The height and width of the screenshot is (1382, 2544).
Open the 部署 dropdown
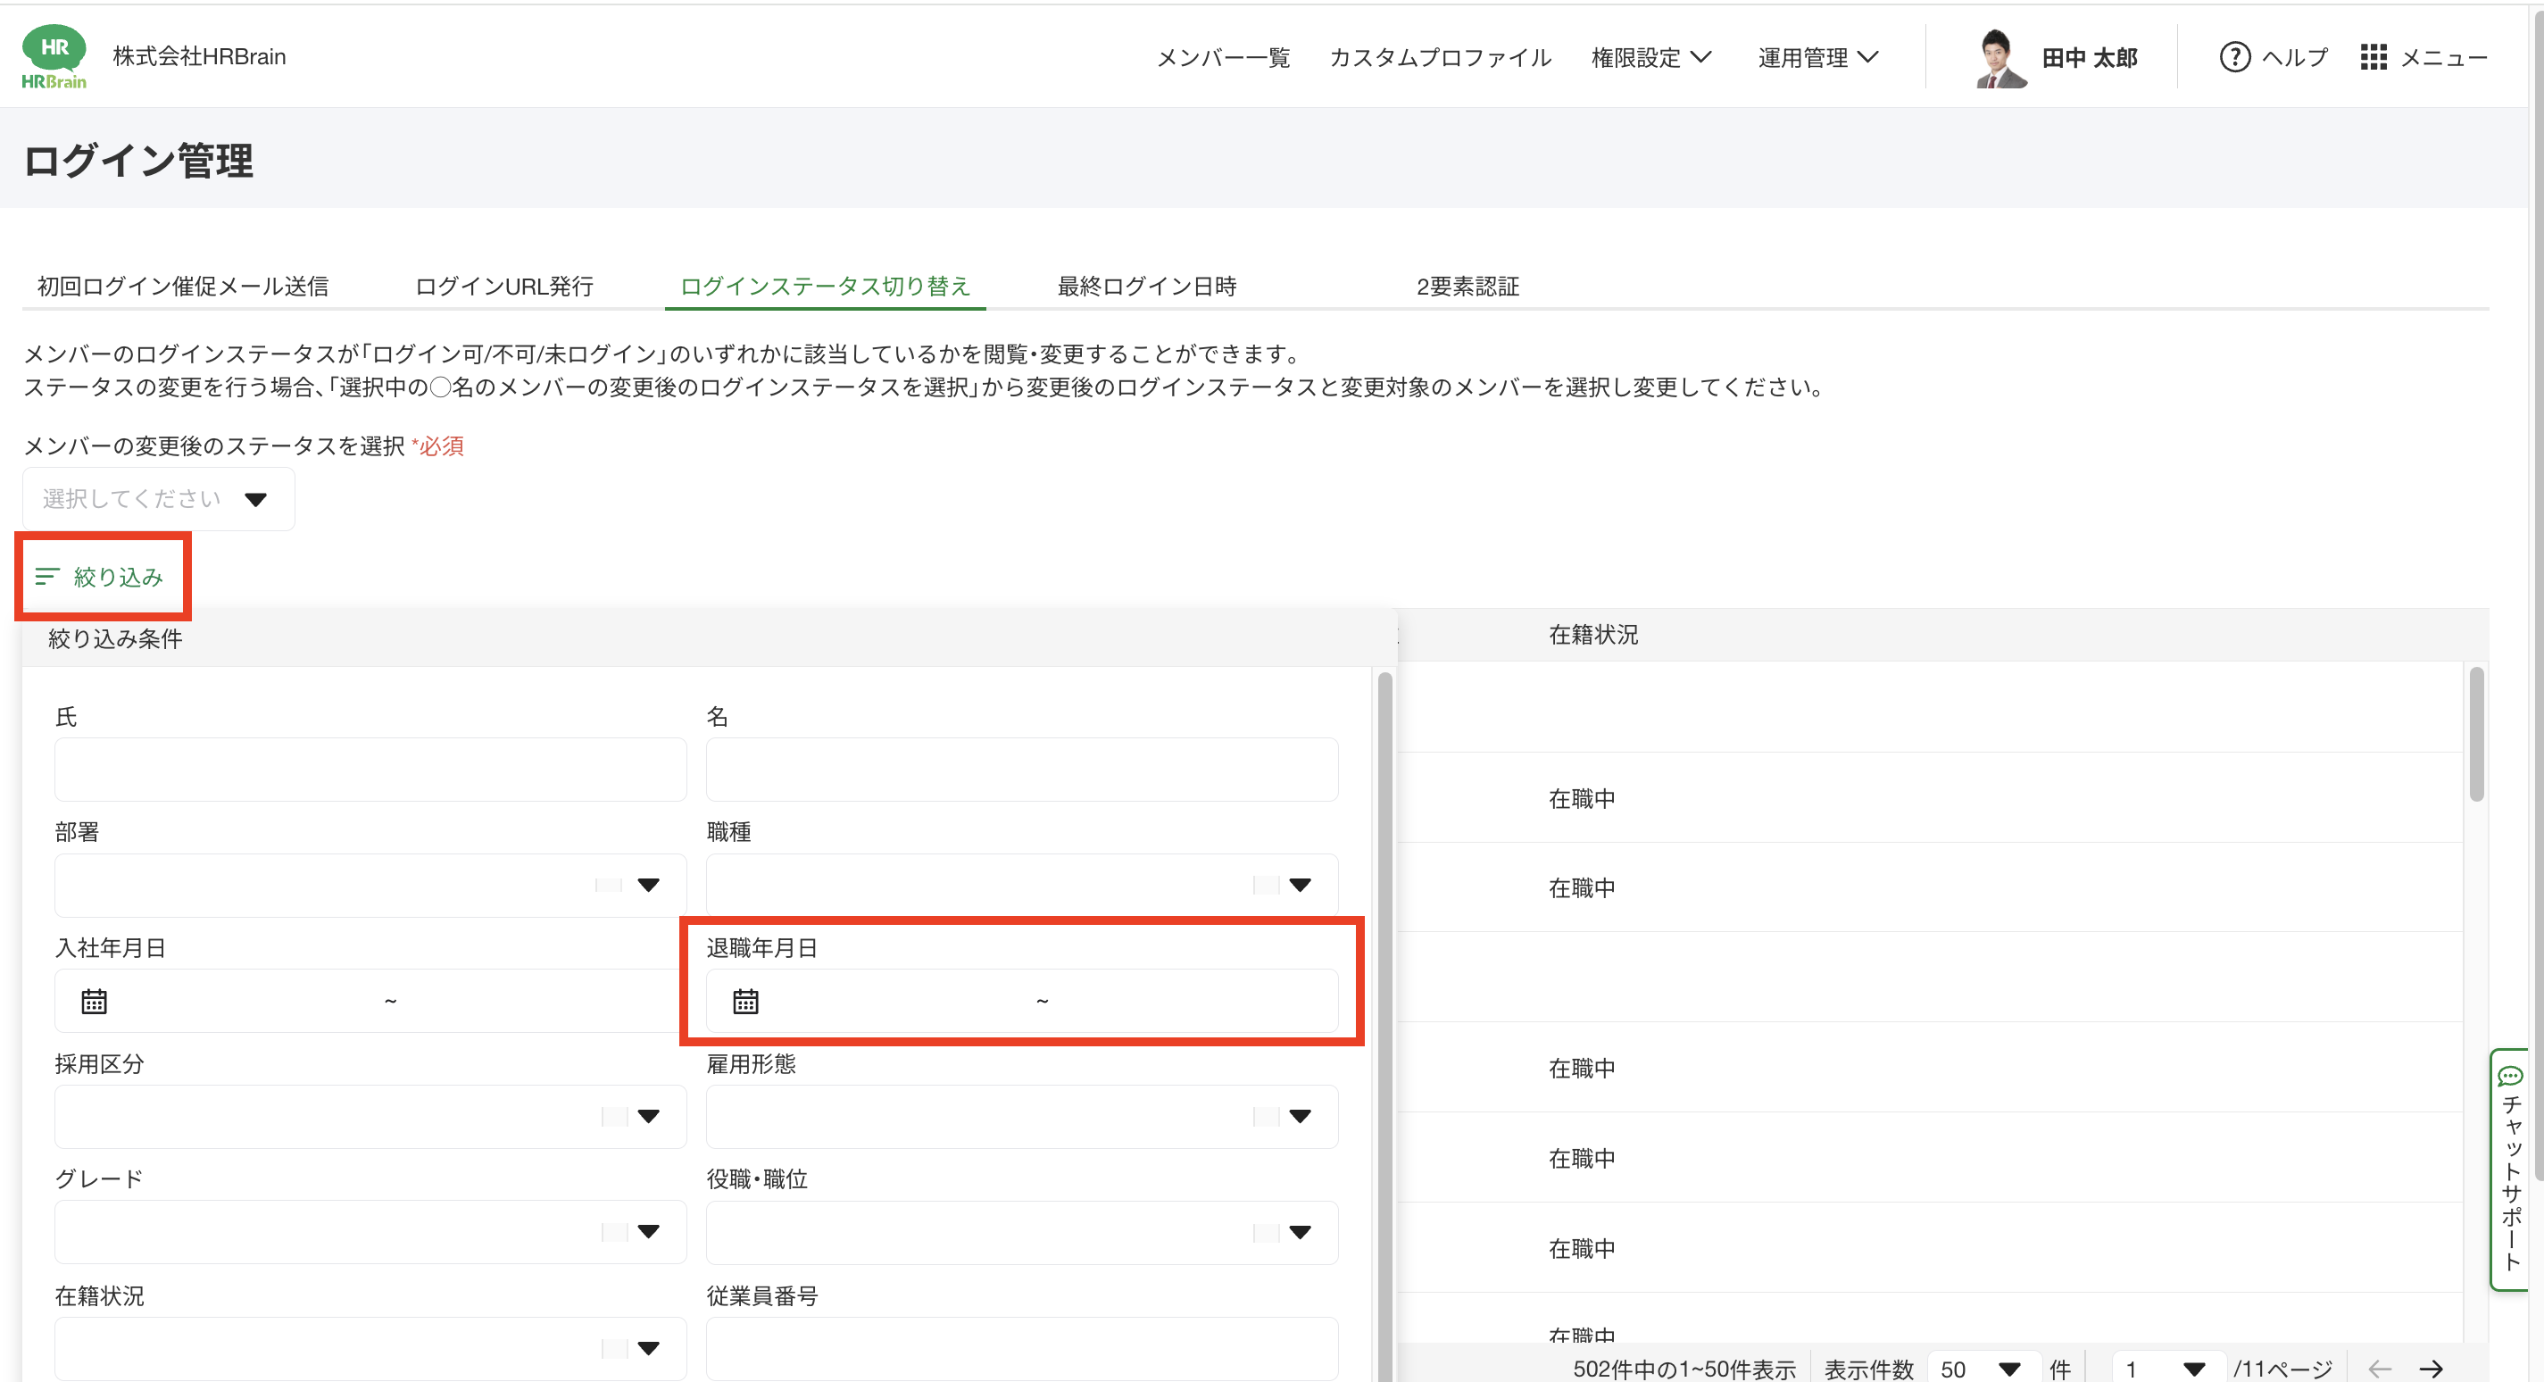370,884
